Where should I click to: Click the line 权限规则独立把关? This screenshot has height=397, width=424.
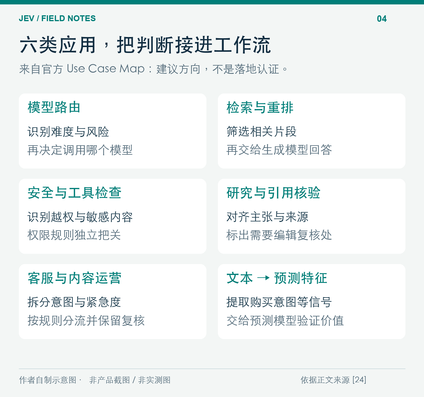[x=74, y=235]
